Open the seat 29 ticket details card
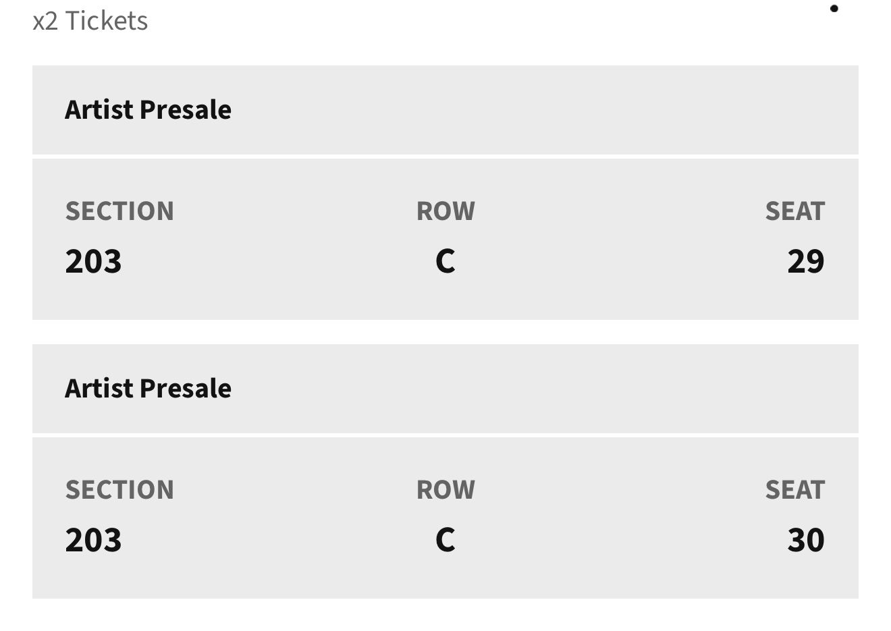Screen dimensions: 891x631 click(446, 240)
